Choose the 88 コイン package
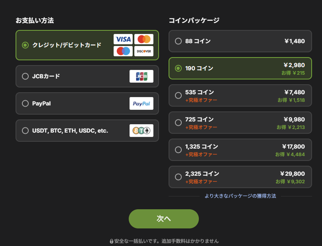Viewport: 322px width, 246px height. point(240,41)
